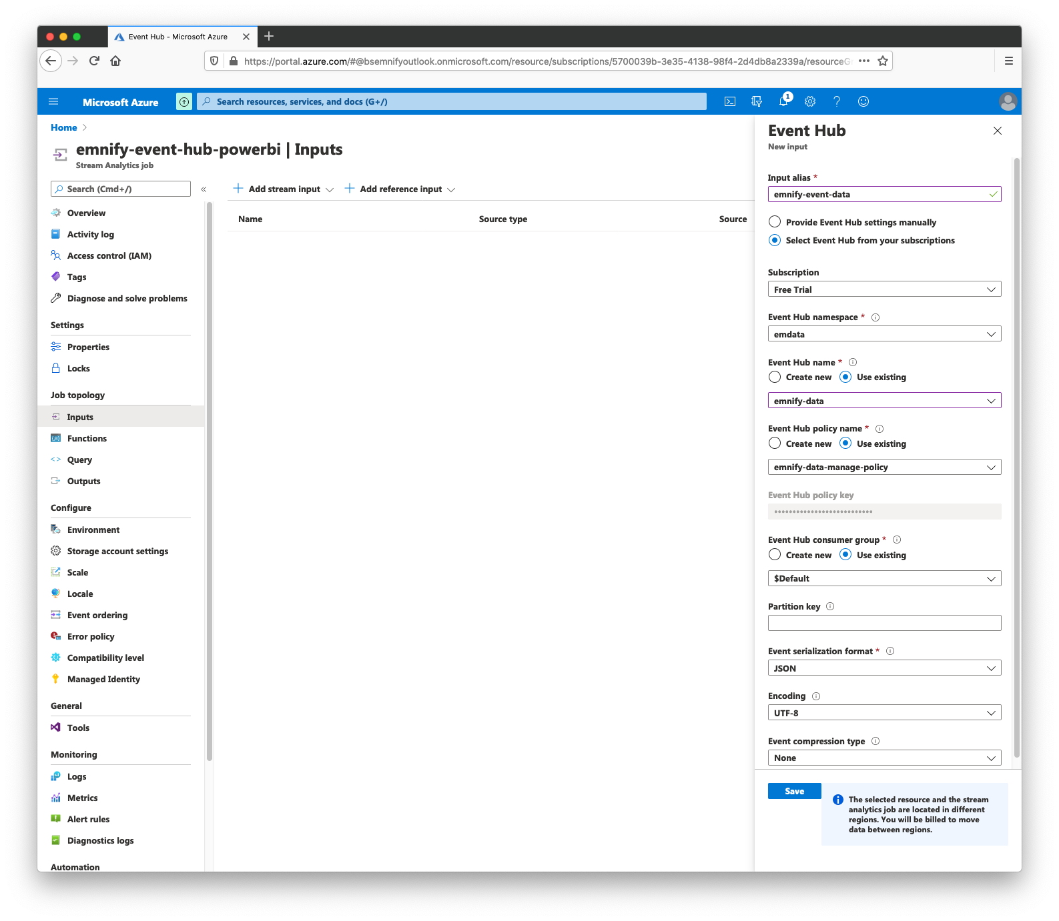The height and width of the screenshot is (921, 1059).
Task: Show info for Event Hub policy name
Action: tap(879, 429)
